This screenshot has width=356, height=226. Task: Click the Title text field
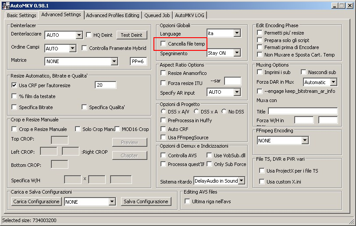point(303,111)
